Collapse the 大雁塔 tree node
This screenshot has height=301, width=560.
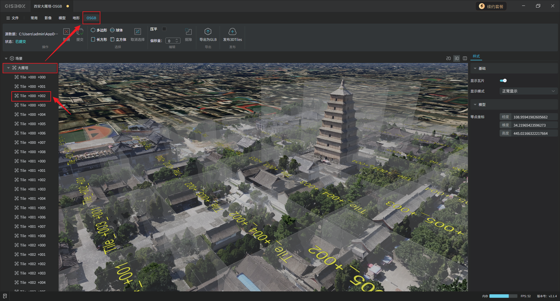pyautogui.click(x=8, y=68)
